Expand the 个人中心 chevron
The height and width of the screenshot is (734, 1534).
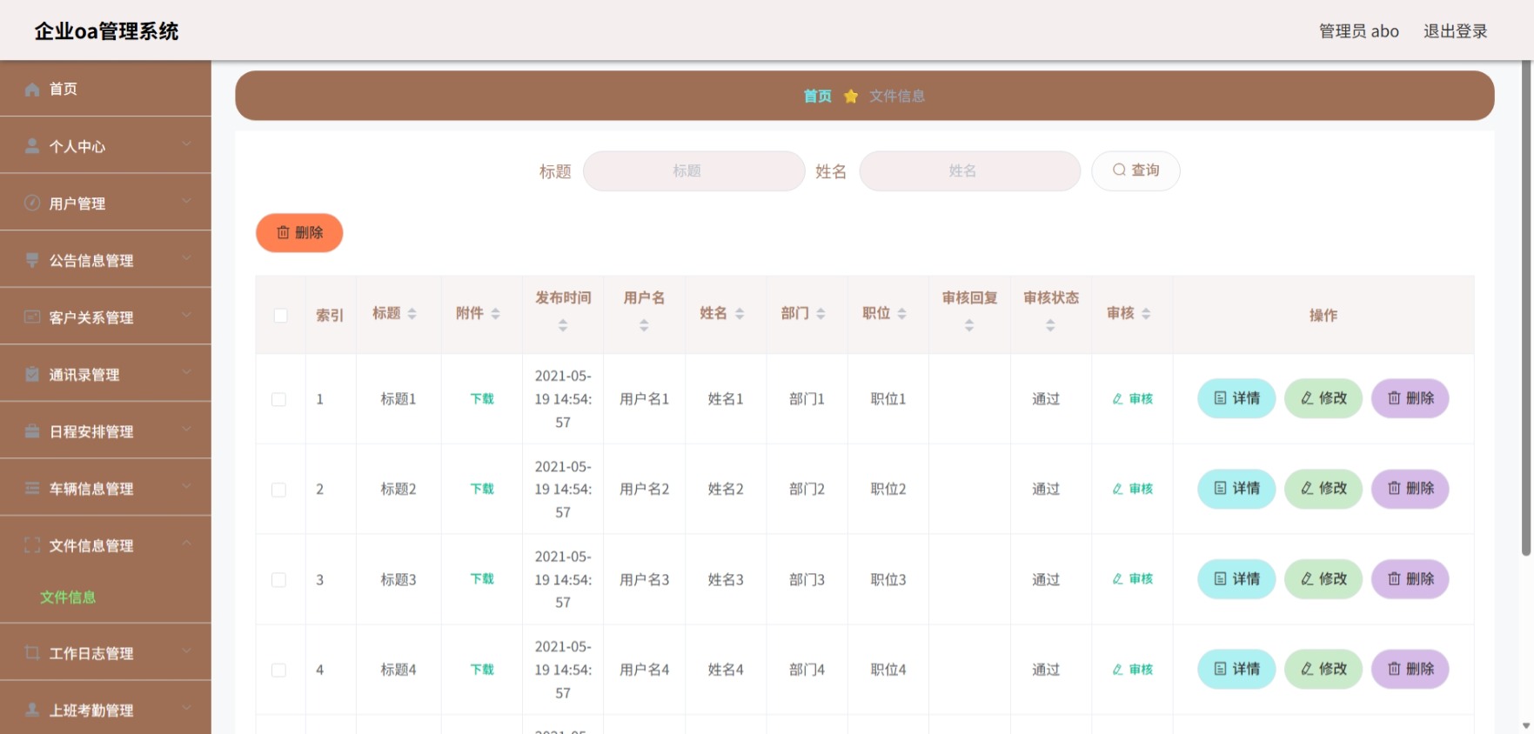(186, 144)
